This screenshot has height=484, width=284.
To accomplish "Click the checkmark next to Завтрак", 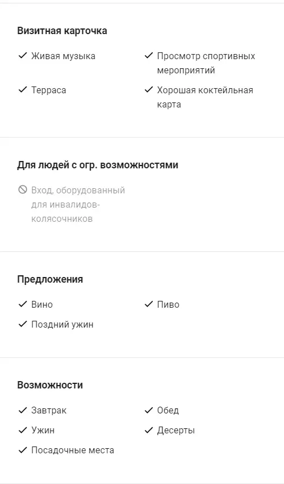I will [23, 410].
